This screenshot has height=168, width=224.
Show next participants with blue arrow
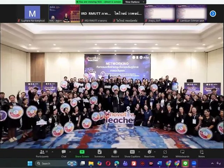point(213,14)
